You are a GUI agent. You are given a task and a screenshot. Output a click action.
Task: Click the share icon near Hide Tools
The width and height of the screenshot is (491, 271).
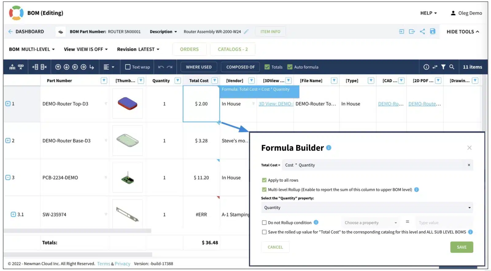tap(422, 31)
